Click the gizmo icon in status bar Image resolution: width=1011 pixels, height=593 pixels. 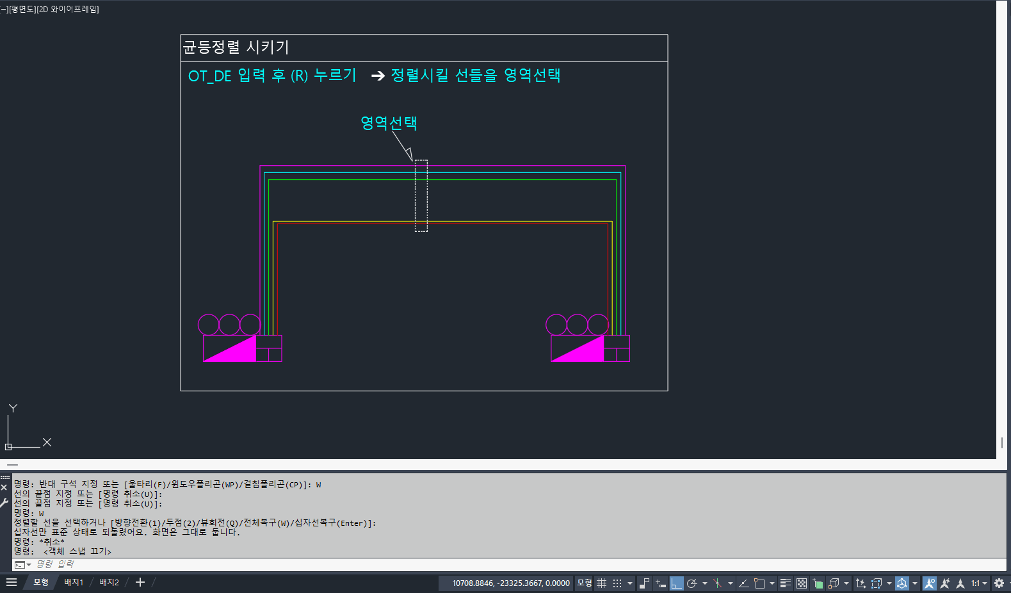click(x=902, y=583)
